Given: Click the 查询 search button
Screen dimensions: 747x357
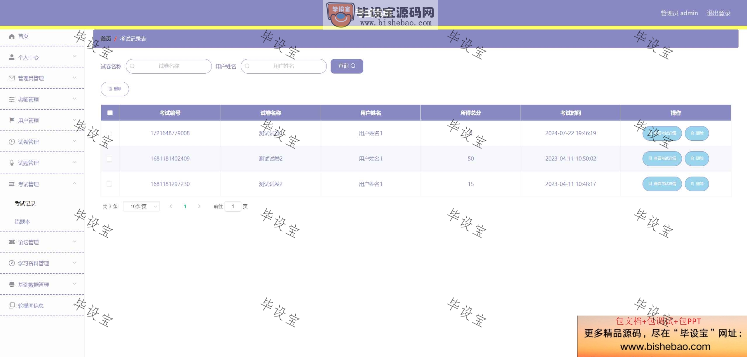Looking at the screenshot, I should 347,66.
